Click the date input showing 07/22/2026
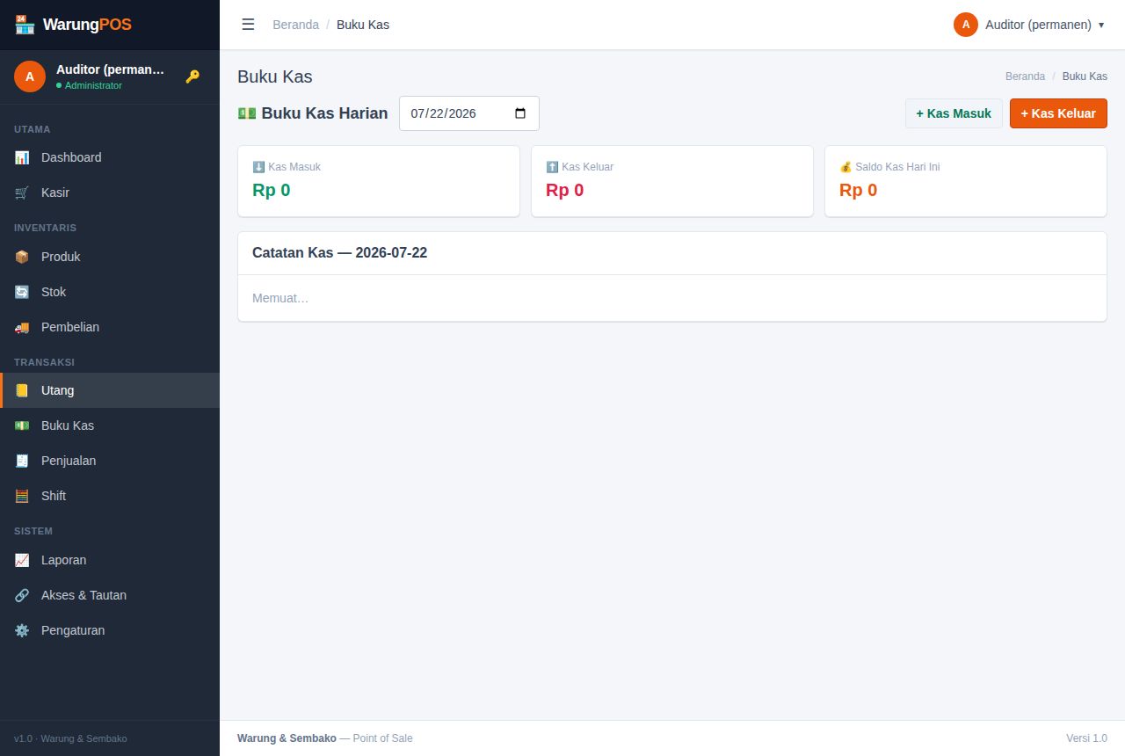1125x756 pixels. (469, 113)
